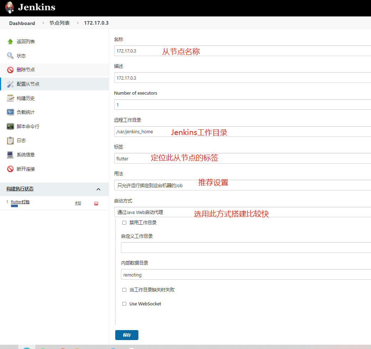Click the red prohibit icon beside 断开连接
Image resolution: width=371 pixels, height=349 pixels.
(10, 169)
